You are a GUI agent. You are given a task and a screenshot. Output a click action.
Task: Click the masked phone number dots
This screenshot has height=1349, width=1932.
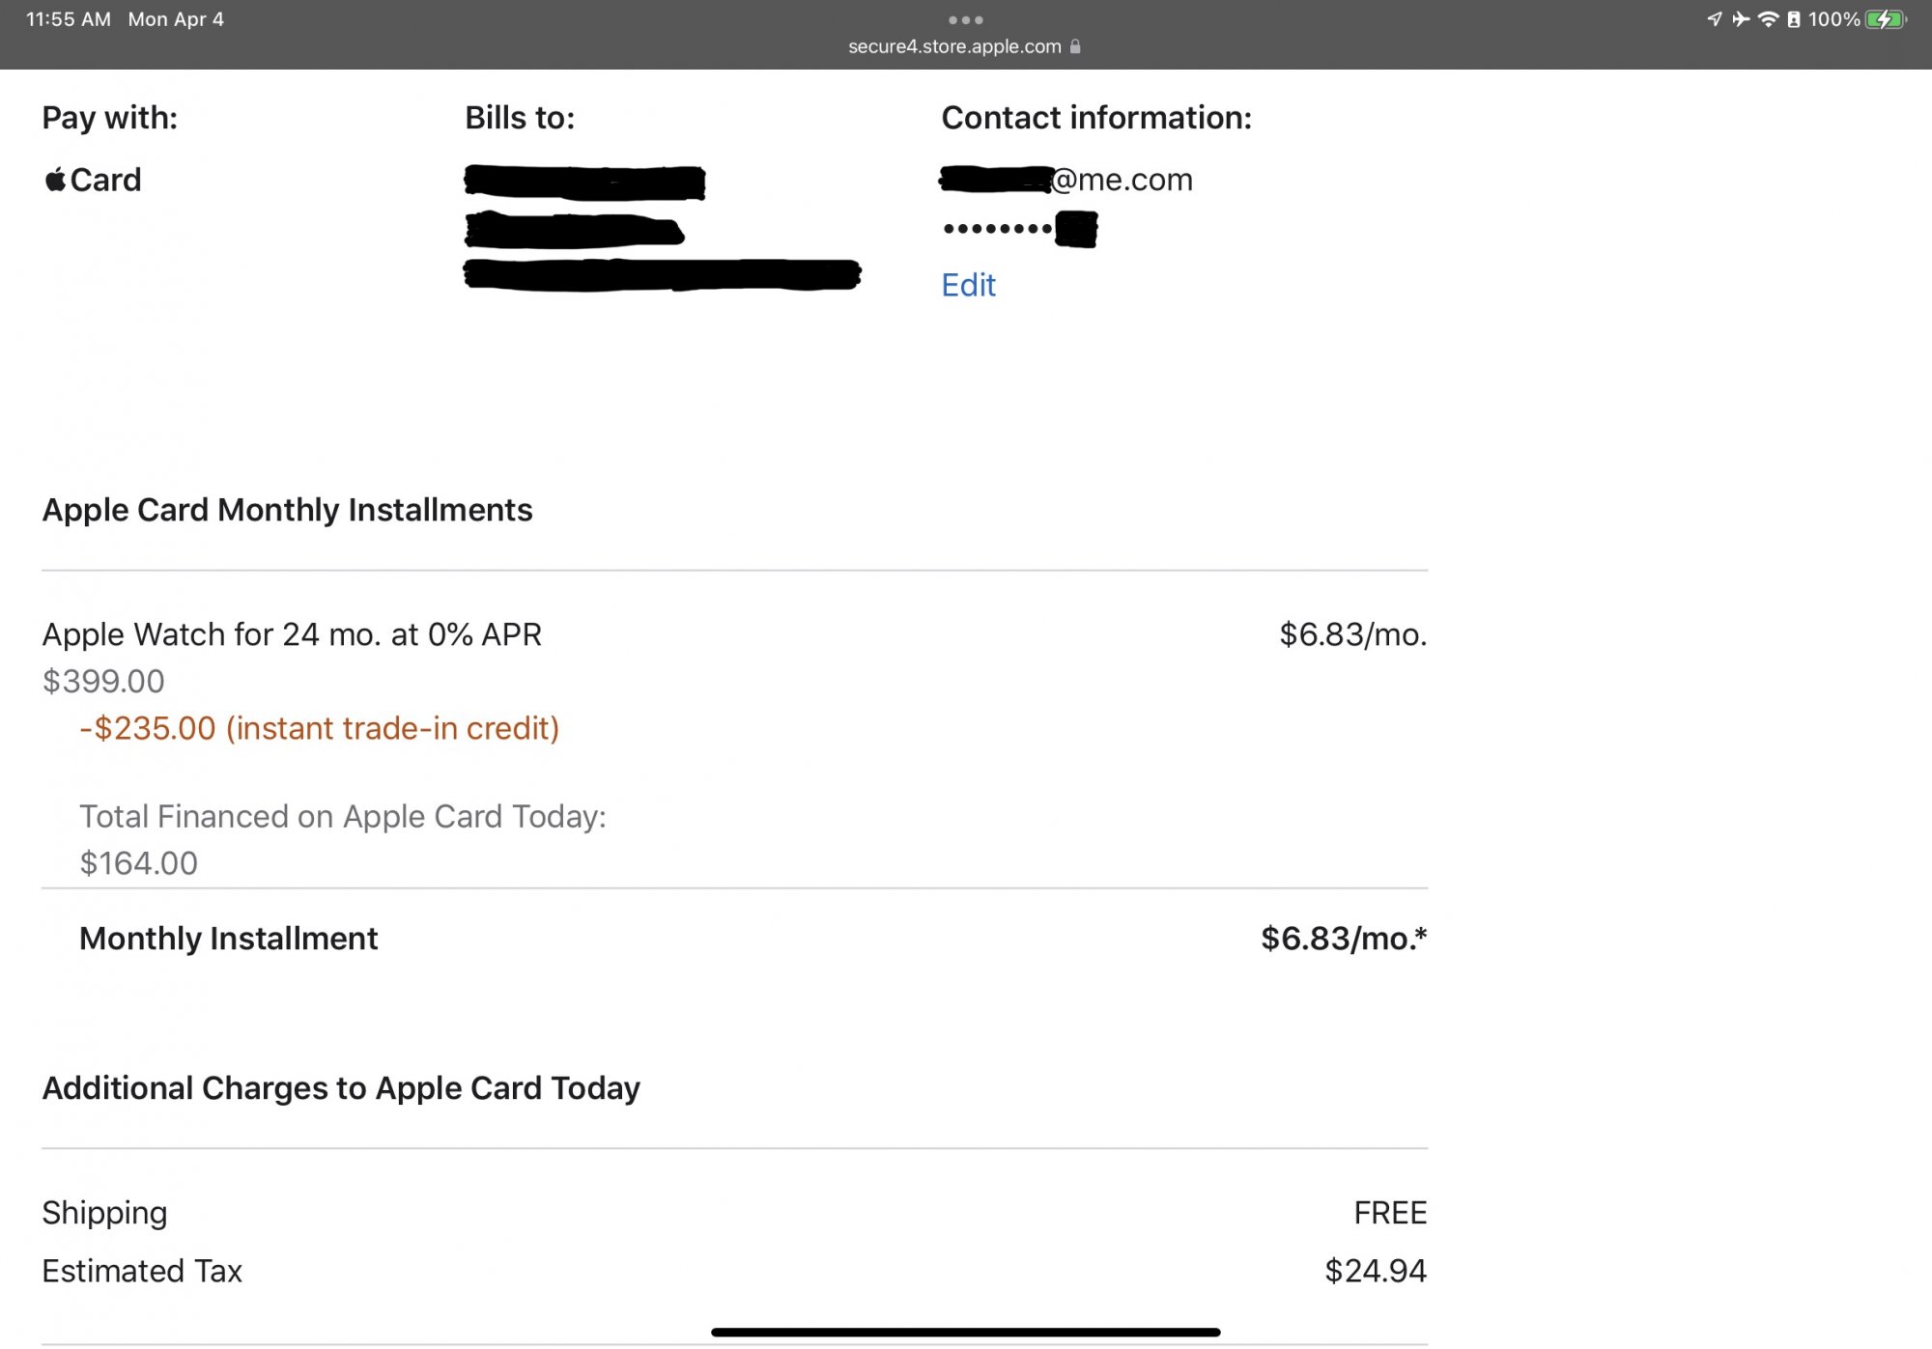coord(997,229)
